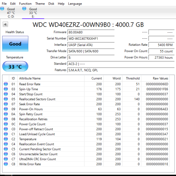Screen dimensions: 176x176
Task: Click status orb for Read Error Rate
Action: 6,84
